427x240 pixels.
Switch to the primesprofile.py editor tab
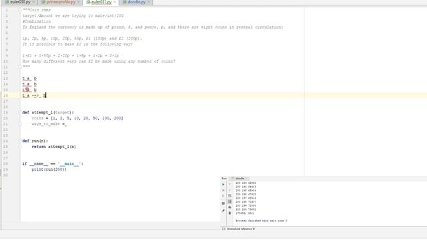61,2
